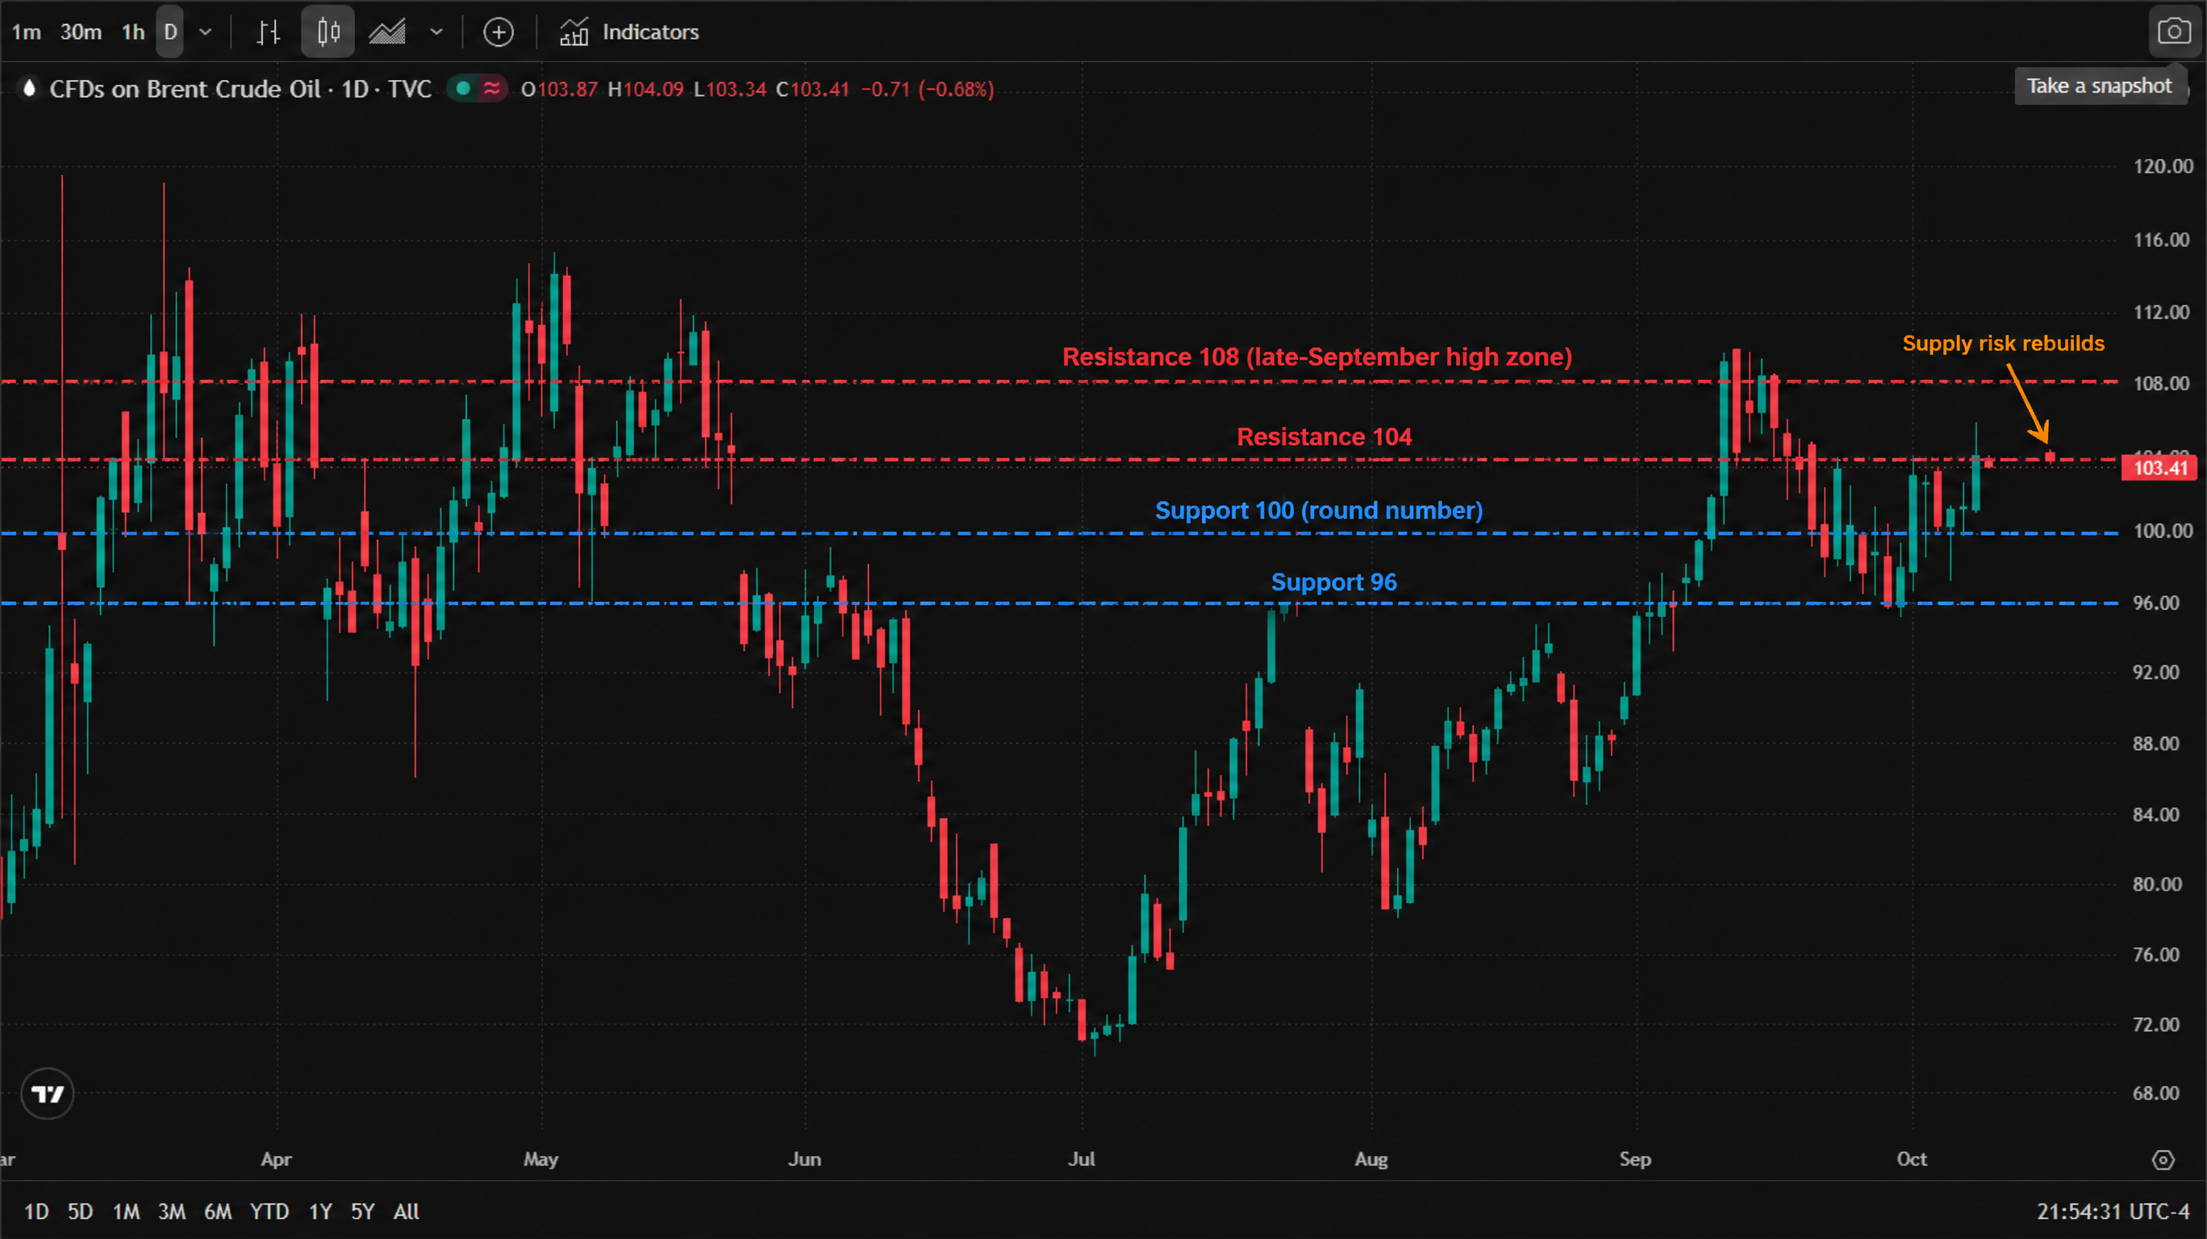
Task: Click the compare or add symbol icon
Action: (x=499, y=31)
